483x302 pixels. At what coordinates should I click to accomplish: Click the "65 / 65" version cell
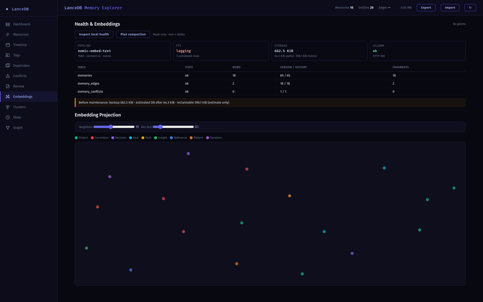click(x=285, y=75)
